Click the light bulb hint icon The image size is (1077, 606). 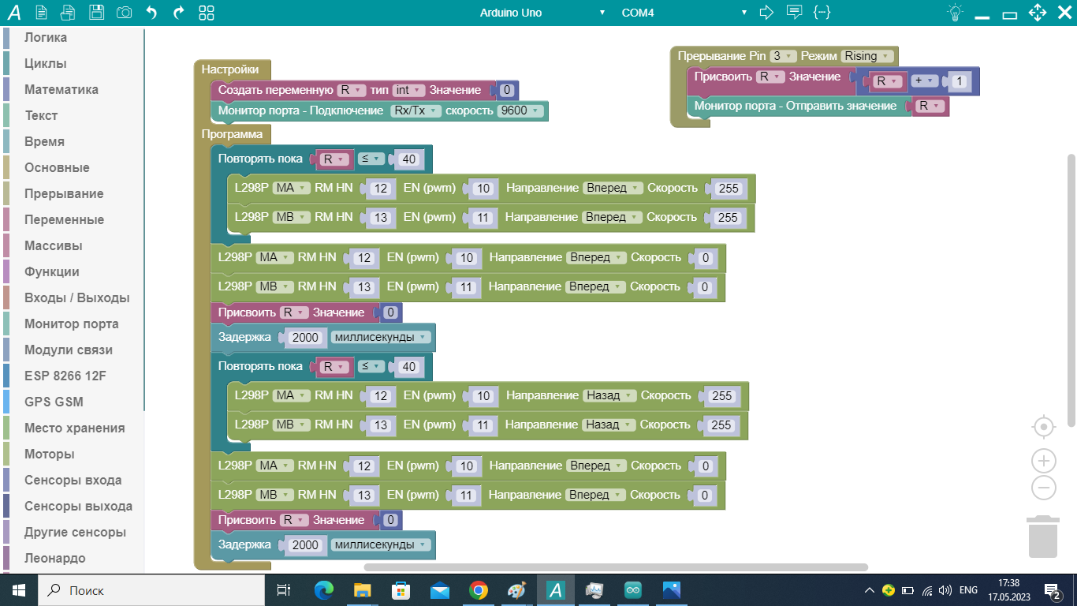point(955,13)
